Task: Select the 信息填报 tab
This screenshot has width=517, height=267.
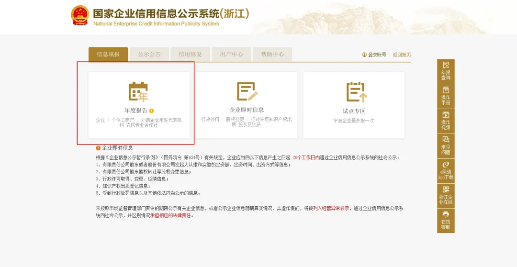Action: pos(108,54)
